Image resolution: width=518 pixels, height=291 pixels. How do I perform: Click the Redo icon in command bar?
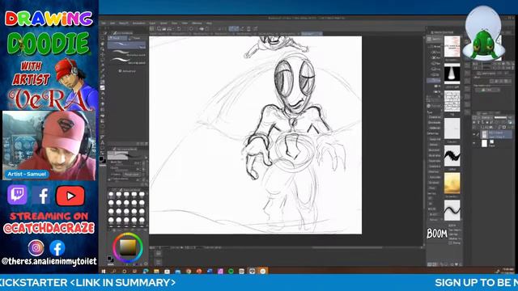pyautogui.click(x=185, y=29)
